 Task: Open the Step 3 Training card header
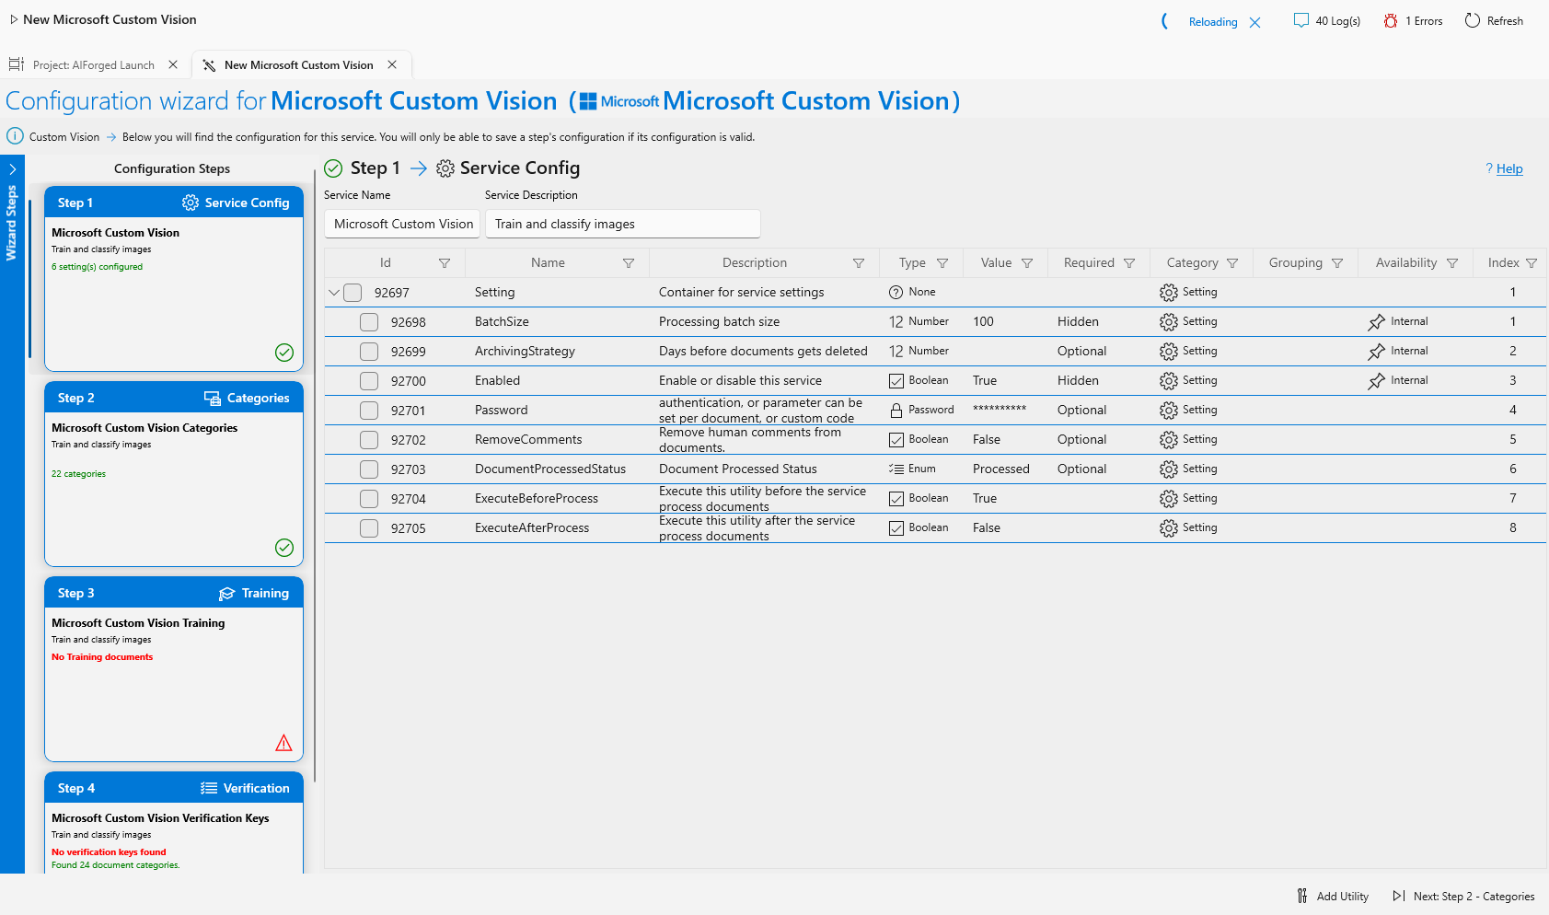[174, 593]
